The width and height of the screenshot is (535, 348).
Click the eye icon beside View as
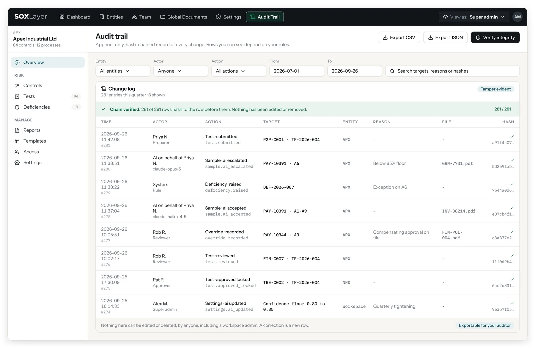[445, 17]
